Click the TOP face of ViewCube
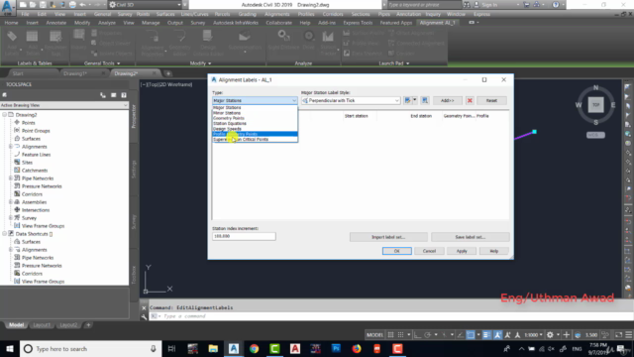The width and height of the screenshot is (634, 357). click(x=595, y=105)
